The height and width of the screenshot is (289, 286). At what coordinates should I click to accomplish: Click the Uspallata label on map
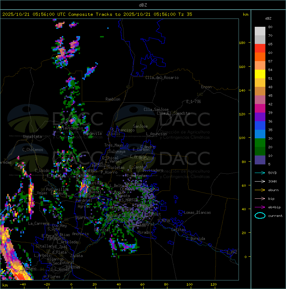[32, 137]
